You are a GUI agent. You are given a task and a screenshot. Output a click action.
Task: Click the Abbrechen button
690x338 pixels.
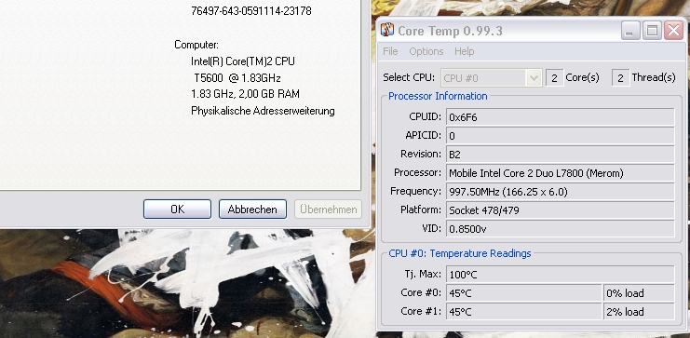point(252,210)
